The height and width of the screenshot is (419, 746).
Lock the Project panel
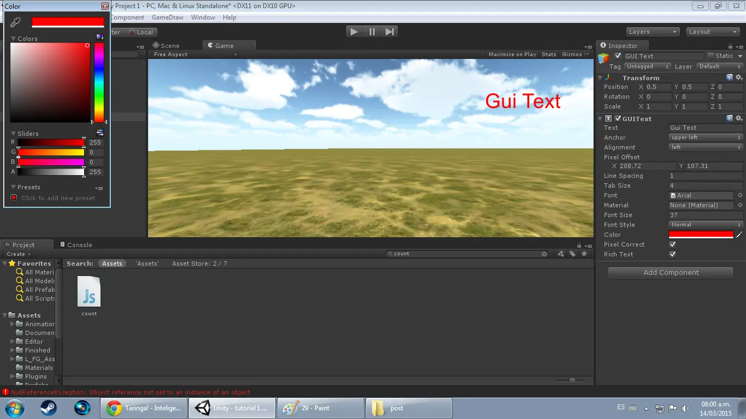(579, 246)
